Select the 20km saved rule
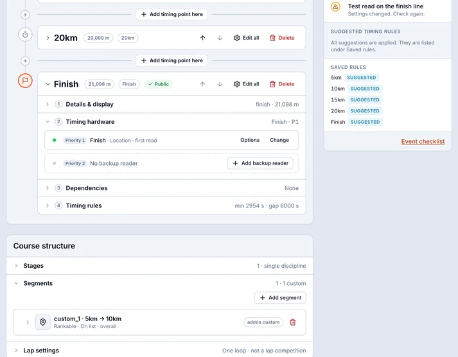The width and height of the screenshot is (458, 357). point(338,111)
